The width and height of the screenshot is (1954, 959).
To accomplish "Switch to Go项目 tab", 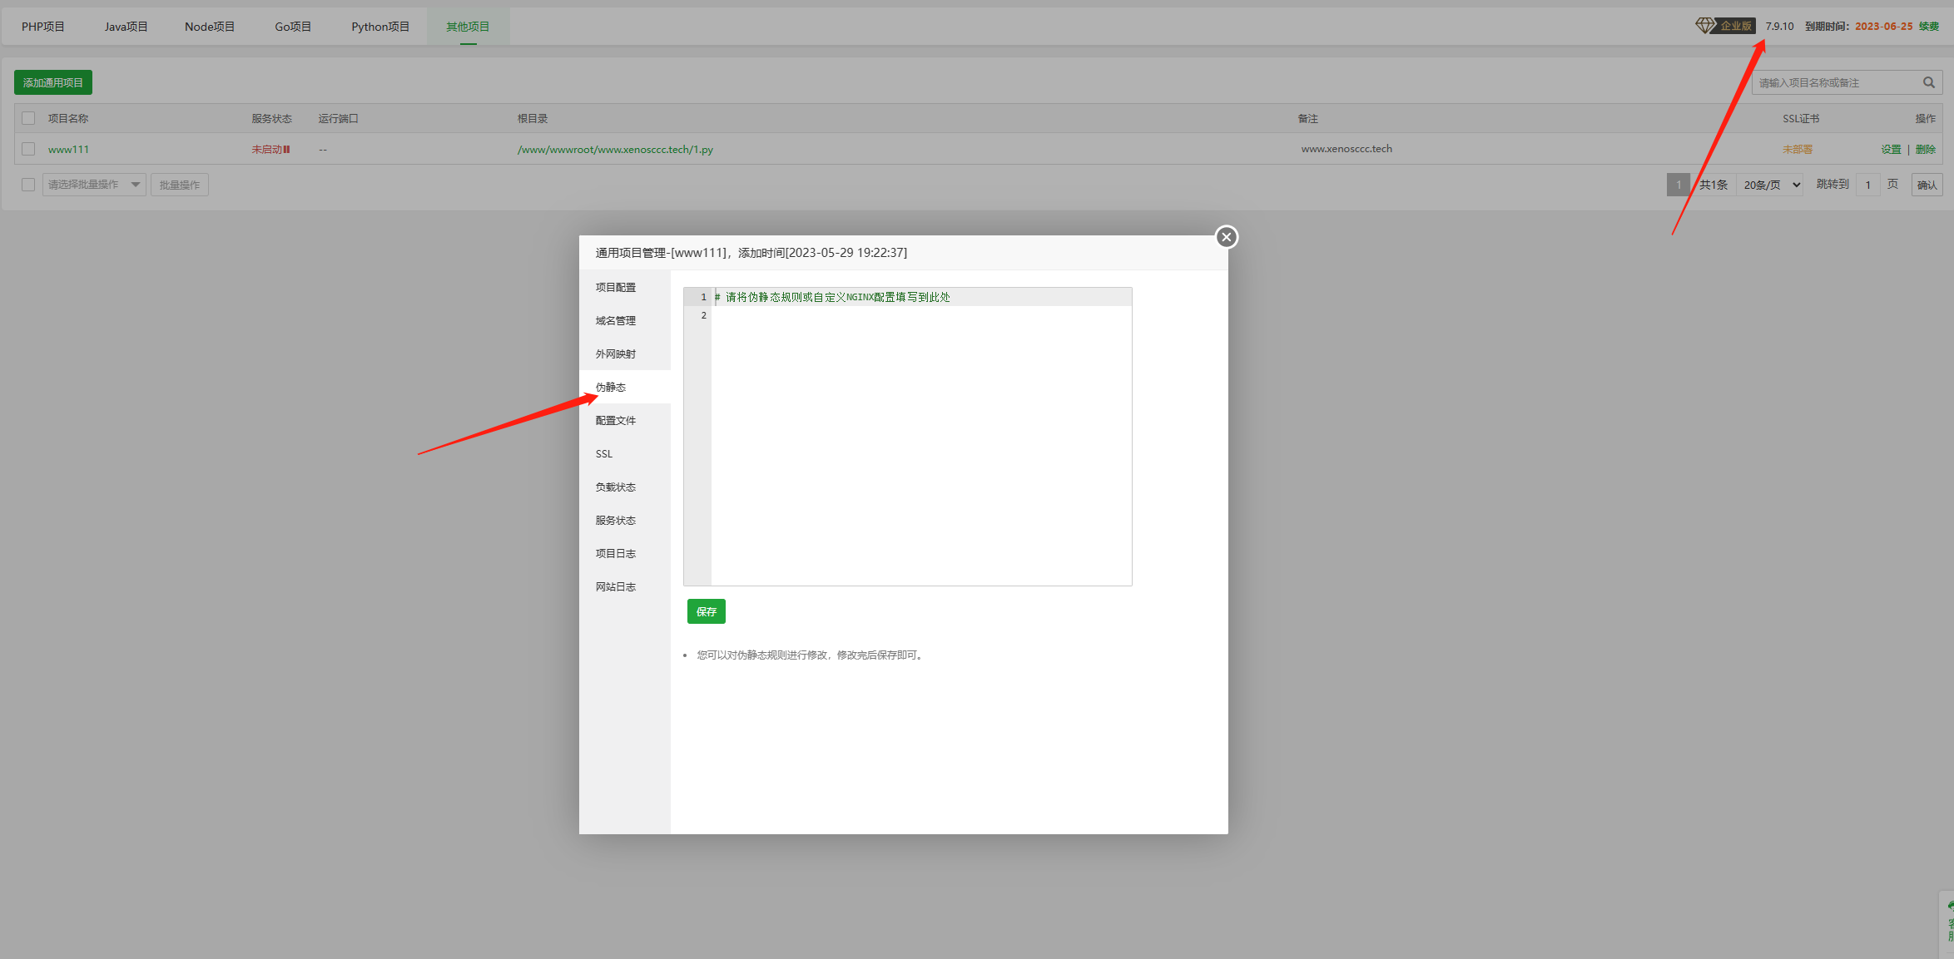I will click(x=293, y=27).
